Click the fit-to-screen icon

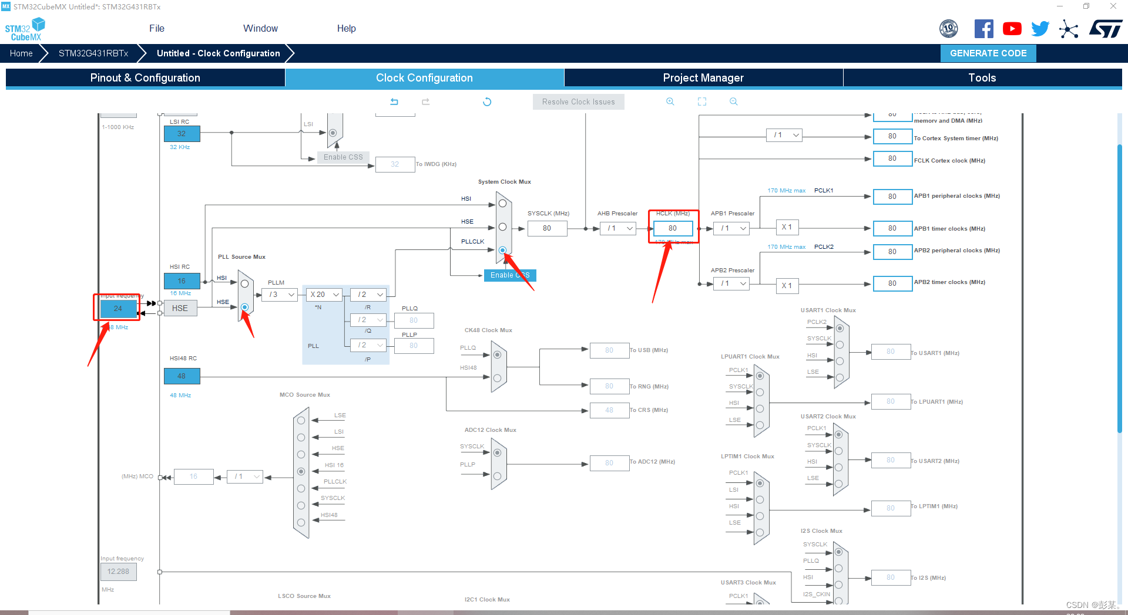[702, 102]
